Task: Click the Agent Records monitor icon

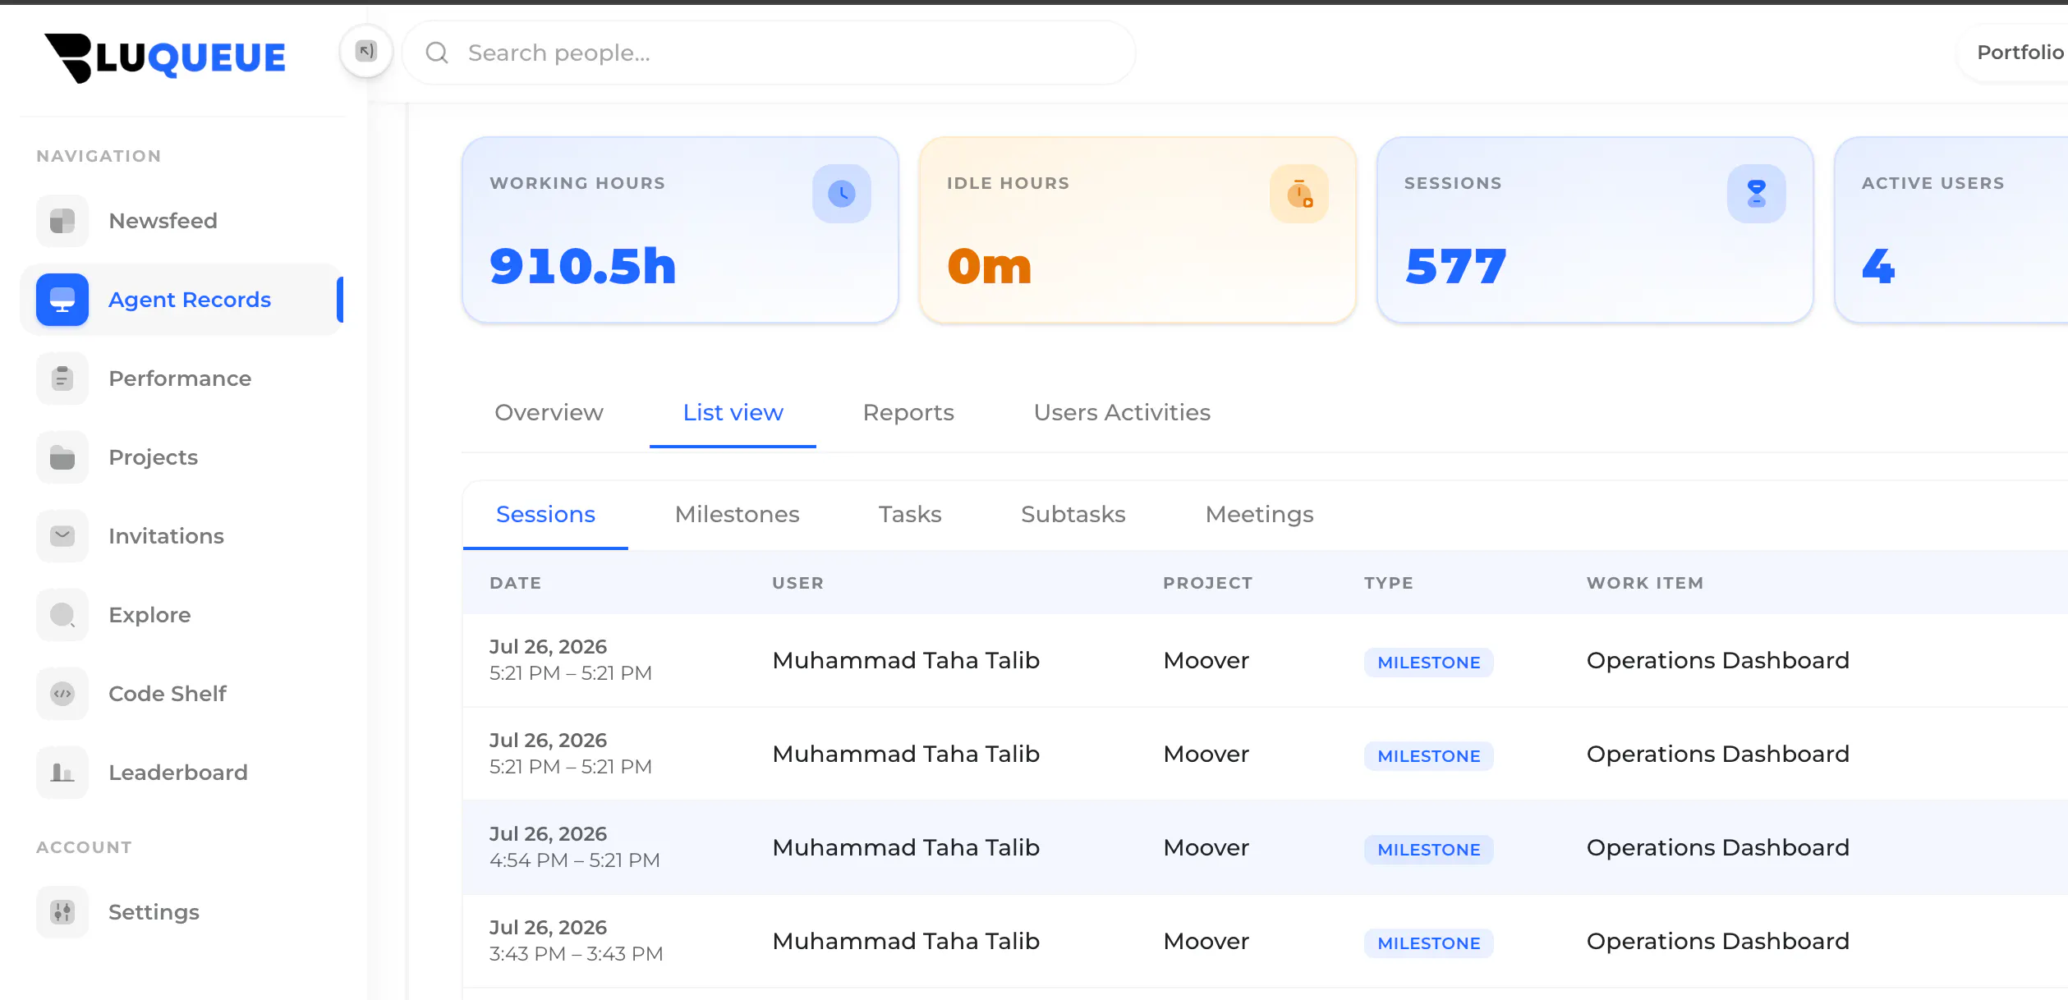Action: coord(62,300)
